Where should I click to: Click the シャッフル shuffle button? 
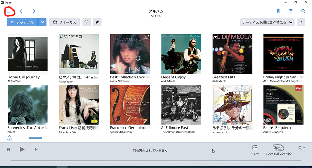(22, 22)
